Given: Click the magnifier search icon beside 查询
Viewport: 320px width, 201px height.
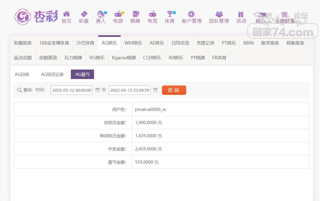Looking at the screenshot, I should 19,90.
